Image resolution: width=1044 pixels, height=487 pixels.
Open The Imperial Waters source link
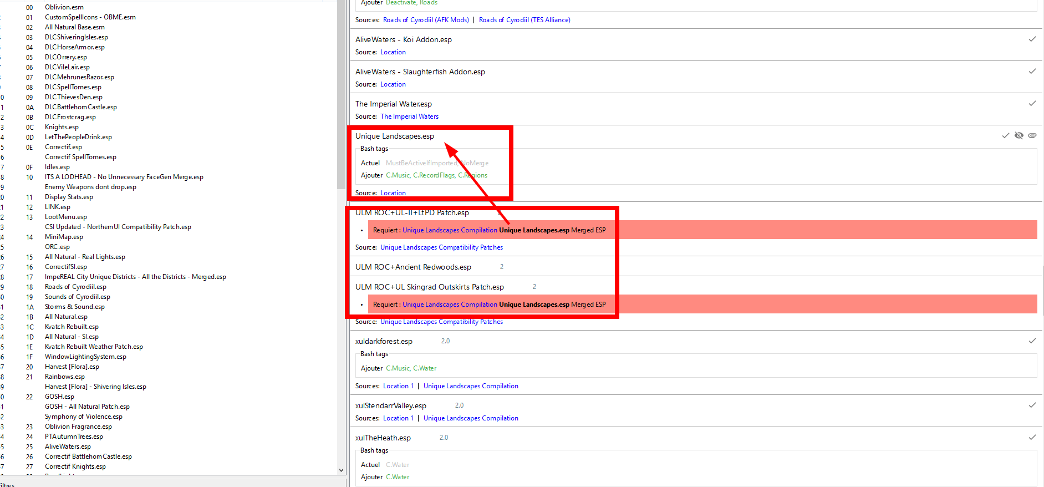pos(409,116)
